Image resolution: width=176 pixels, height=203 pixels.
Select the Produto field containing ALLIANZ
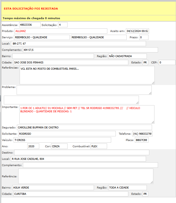(x=61, y=31)
